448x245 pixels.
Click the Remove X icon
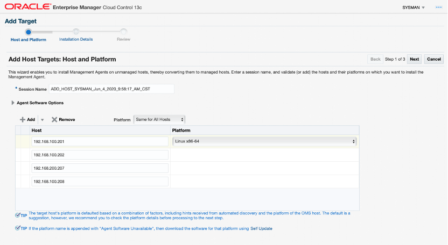point(54,119)
